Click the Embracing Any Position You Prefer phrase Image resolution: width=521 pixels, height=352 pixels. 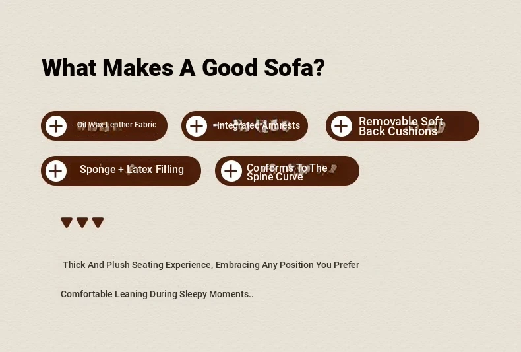point(288,265)
